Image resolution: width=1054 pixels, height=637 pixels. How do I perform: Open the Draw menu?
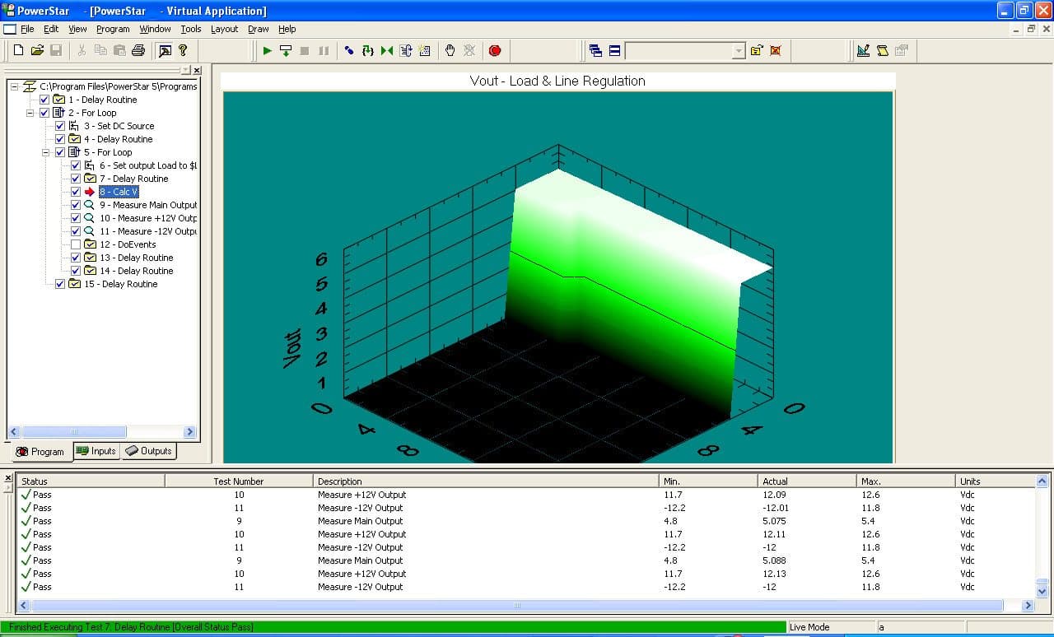[x=259, y=29]
